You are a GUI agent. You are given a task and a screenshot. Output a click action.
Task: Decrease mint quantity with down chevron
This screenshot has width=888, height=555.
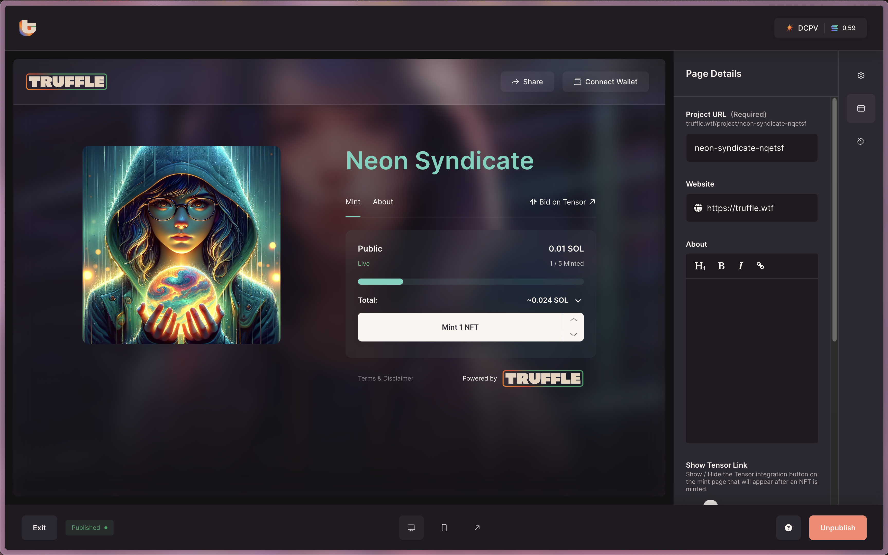[573, 334]
